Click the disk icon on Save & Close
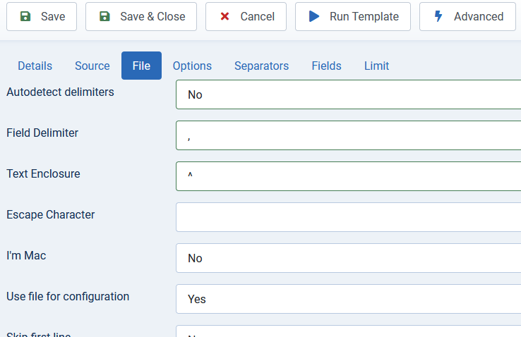 pyautogui.click(x=104, y=16)
